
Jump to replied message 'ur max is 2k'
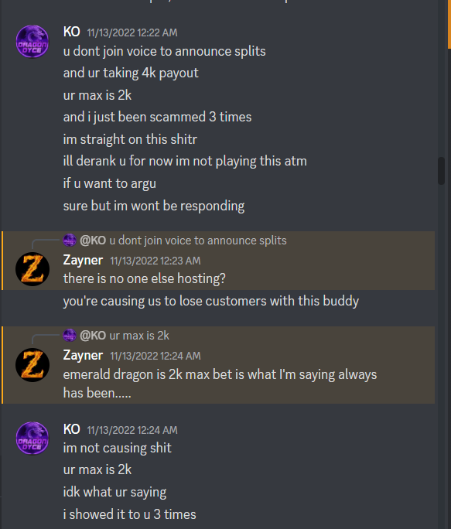click(139, 336)
